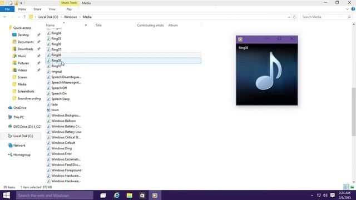Select the town MIDI file icon

[48, 110]
